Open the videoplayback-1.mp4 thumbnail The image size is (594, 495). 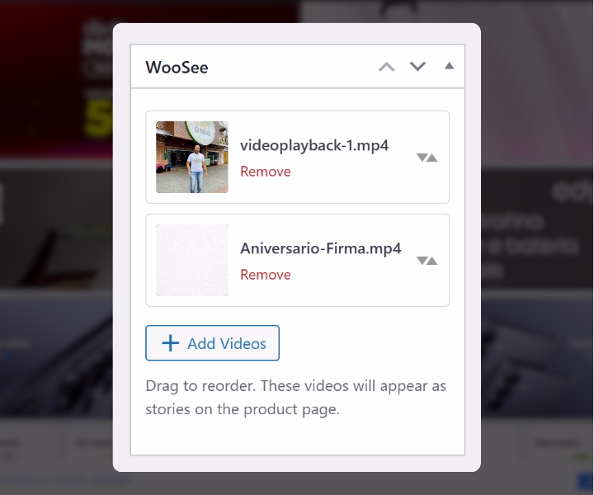tap(192, 158)
